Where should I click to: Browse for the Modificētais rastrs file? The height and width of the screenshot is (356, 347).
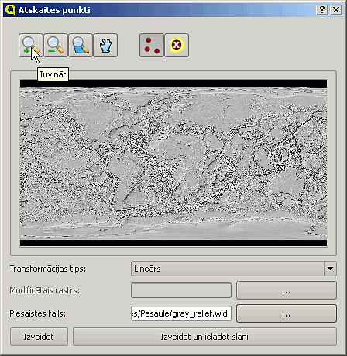pyautogui.click(x=287, y=290)
